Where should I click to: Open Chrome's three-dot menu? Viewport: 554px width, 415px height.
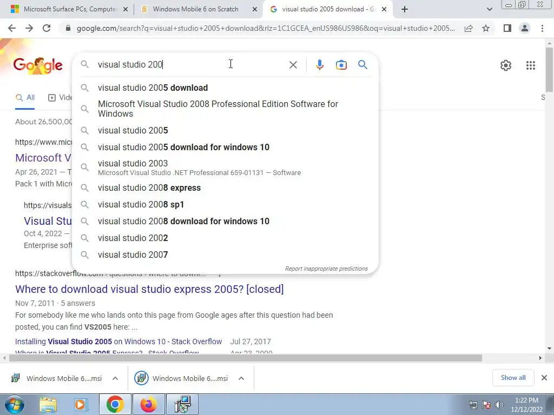[542, 28]
